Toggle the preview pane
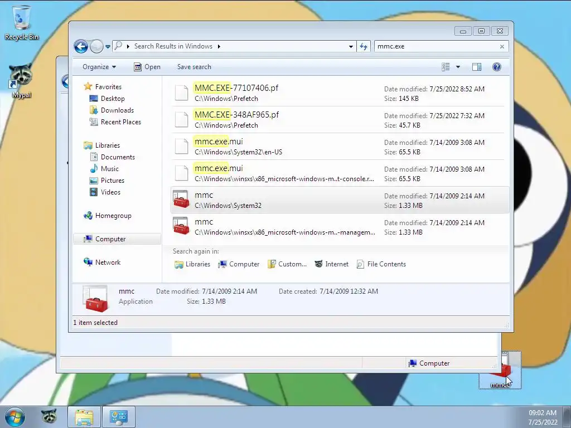Viewport: 571px width, 428px height. [477, 67]
